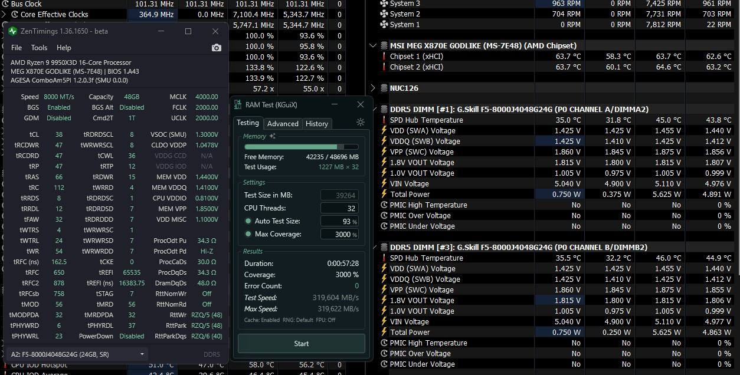Click the AMD Ryzen 9 9950X3D processor text
The width and height of the screenshot is (740, 375).
(71, 63)
